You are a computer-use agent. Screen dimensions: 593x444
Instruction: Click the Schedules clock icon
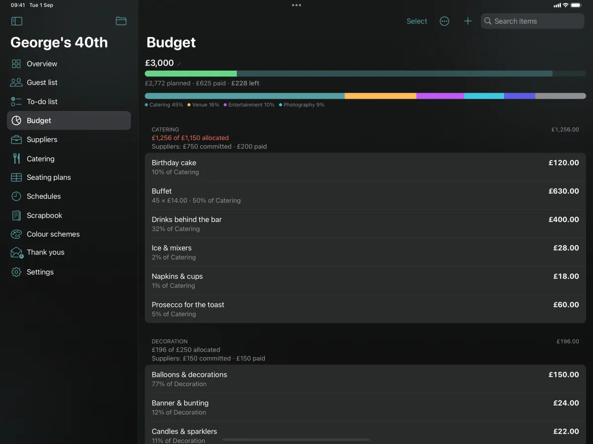point(16,196)
